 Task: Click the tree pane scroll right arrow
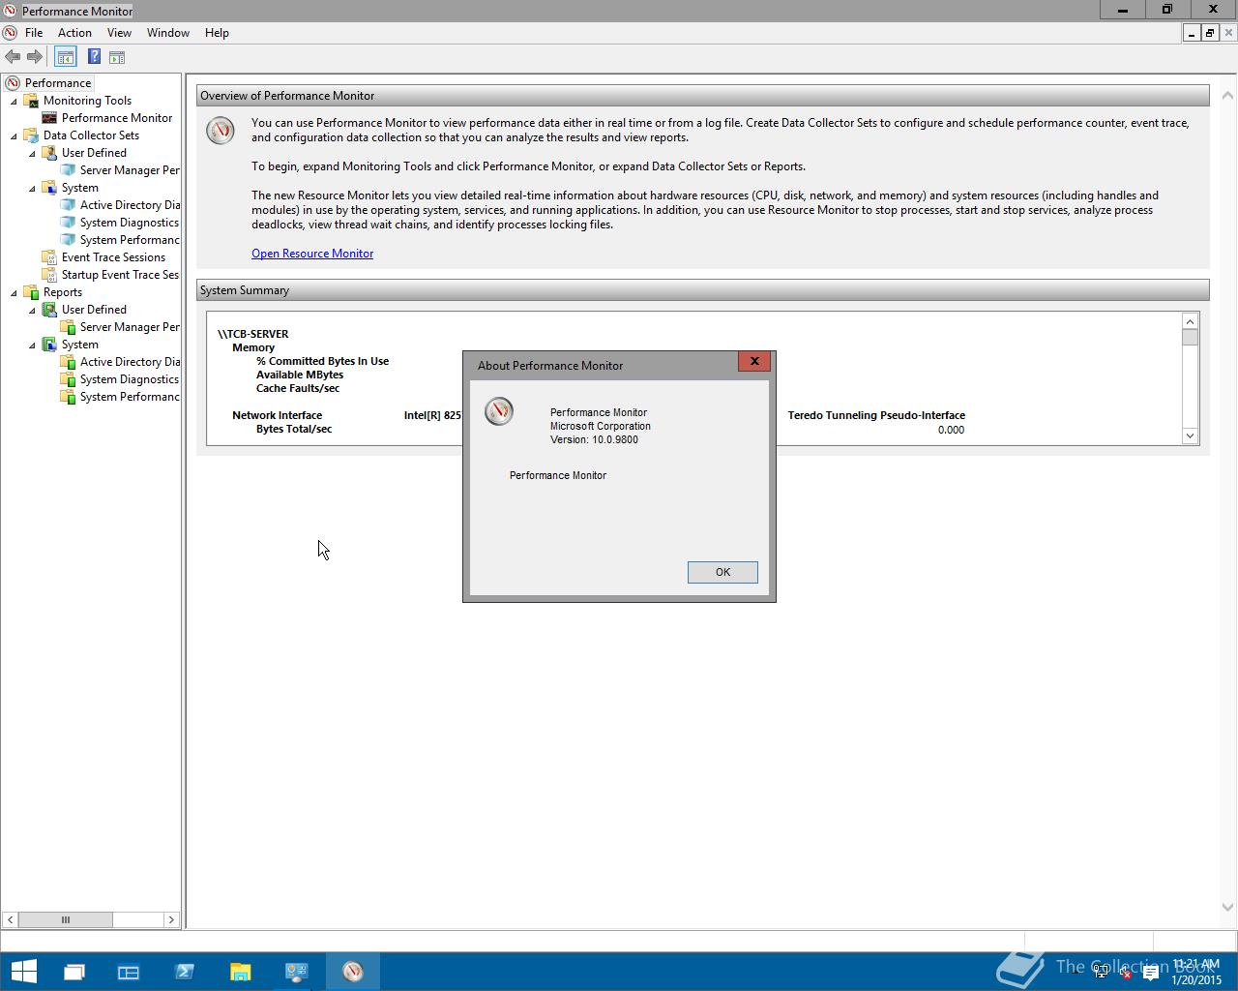[x=171, y=919]
